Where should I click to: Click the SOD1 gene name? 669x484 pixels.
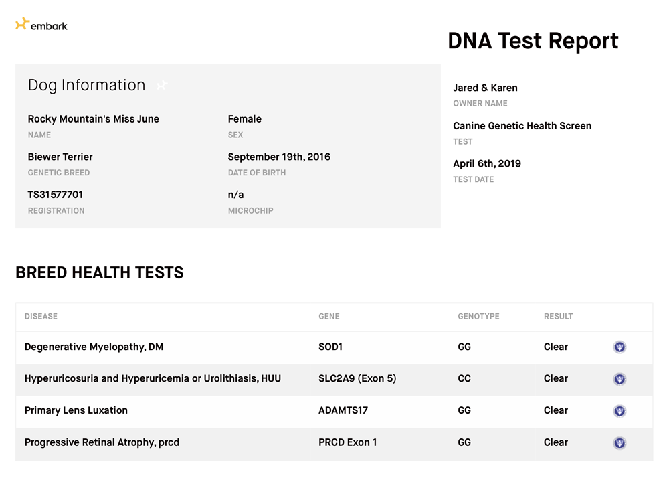330,347
